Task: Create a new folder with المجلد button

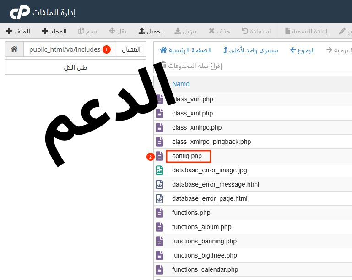Action: (x=54, y=32)
